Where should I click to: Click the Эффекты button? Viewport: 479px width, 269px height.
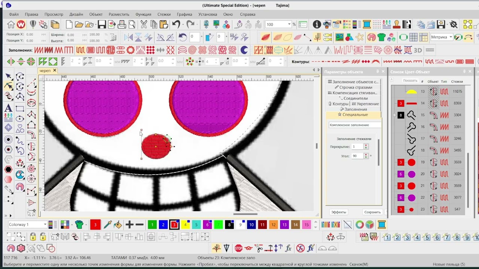(339, 212)
